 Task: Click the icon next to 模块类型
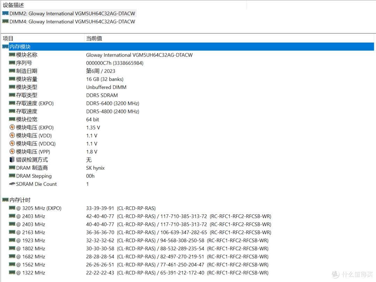12,87
